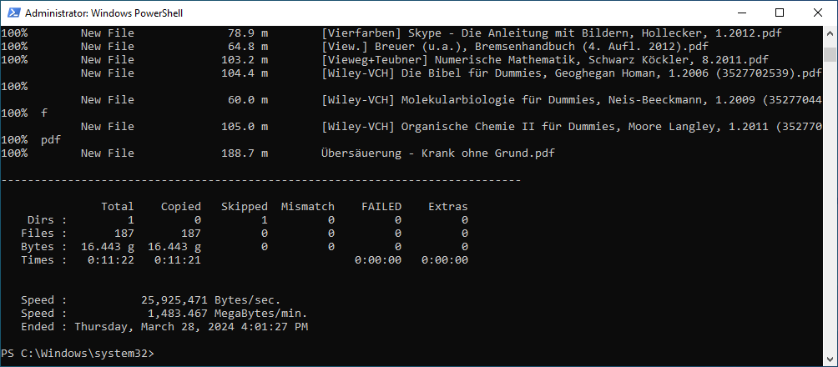Close the Administrator PowerShell window
Viewport: 838px width, 367px height.
pos(818,13)
